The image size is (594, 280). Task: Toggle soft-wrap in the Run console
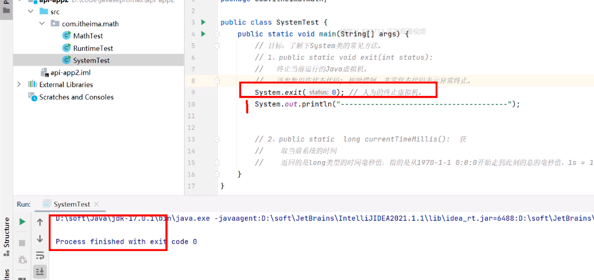[40, 255]
